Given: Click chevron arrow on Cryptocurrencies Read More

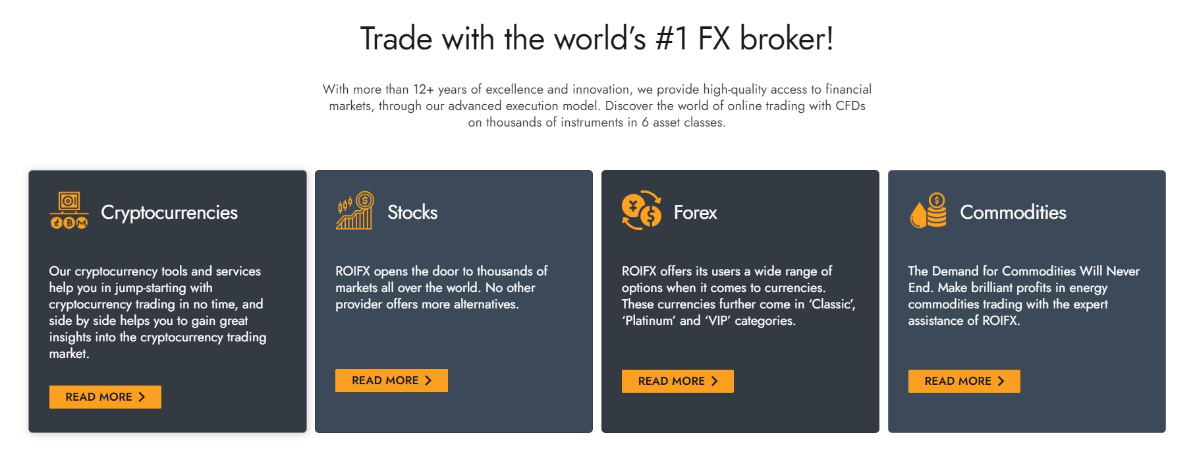Looking at the screenshot, I should point(141,397).
